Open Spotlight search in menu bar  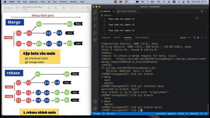(179, 2)
